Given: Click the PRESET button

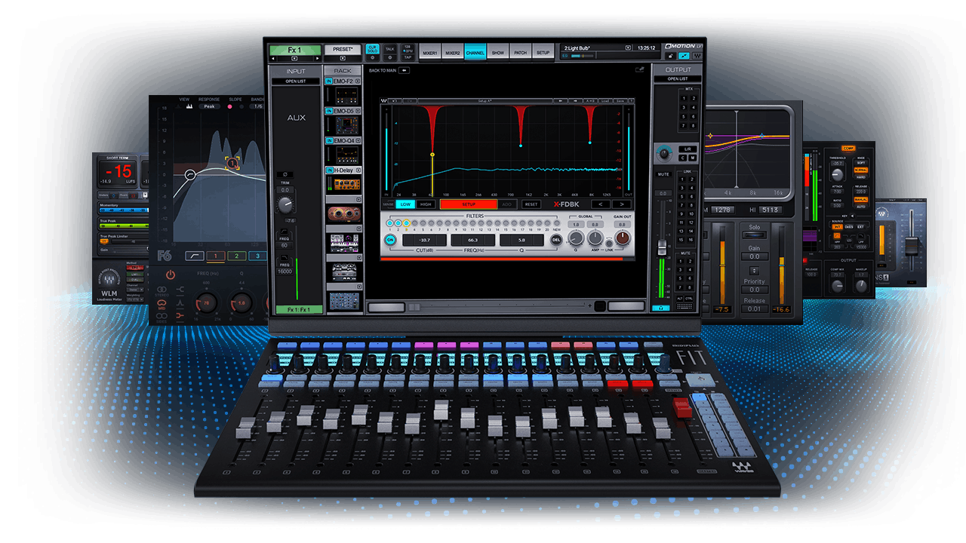Looking at the screenshot, I should point(343,50).
